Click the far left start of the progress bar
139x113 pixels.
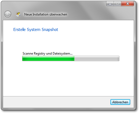click(23, 58)
